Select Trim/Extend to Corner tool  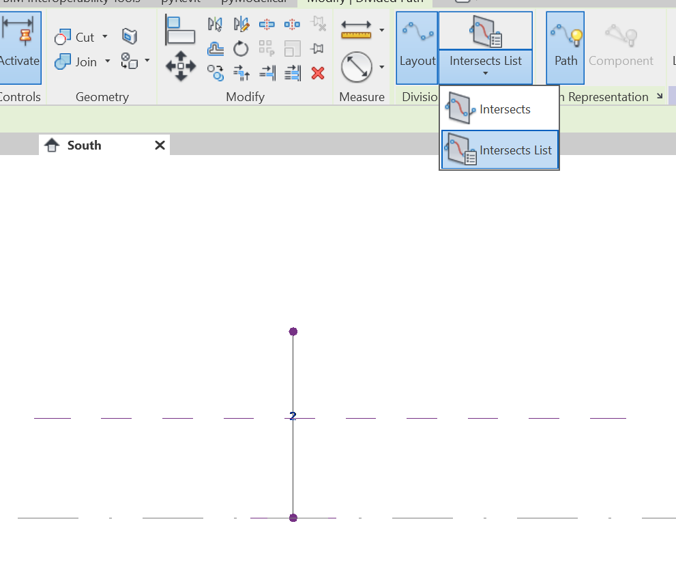click(241, 73)
